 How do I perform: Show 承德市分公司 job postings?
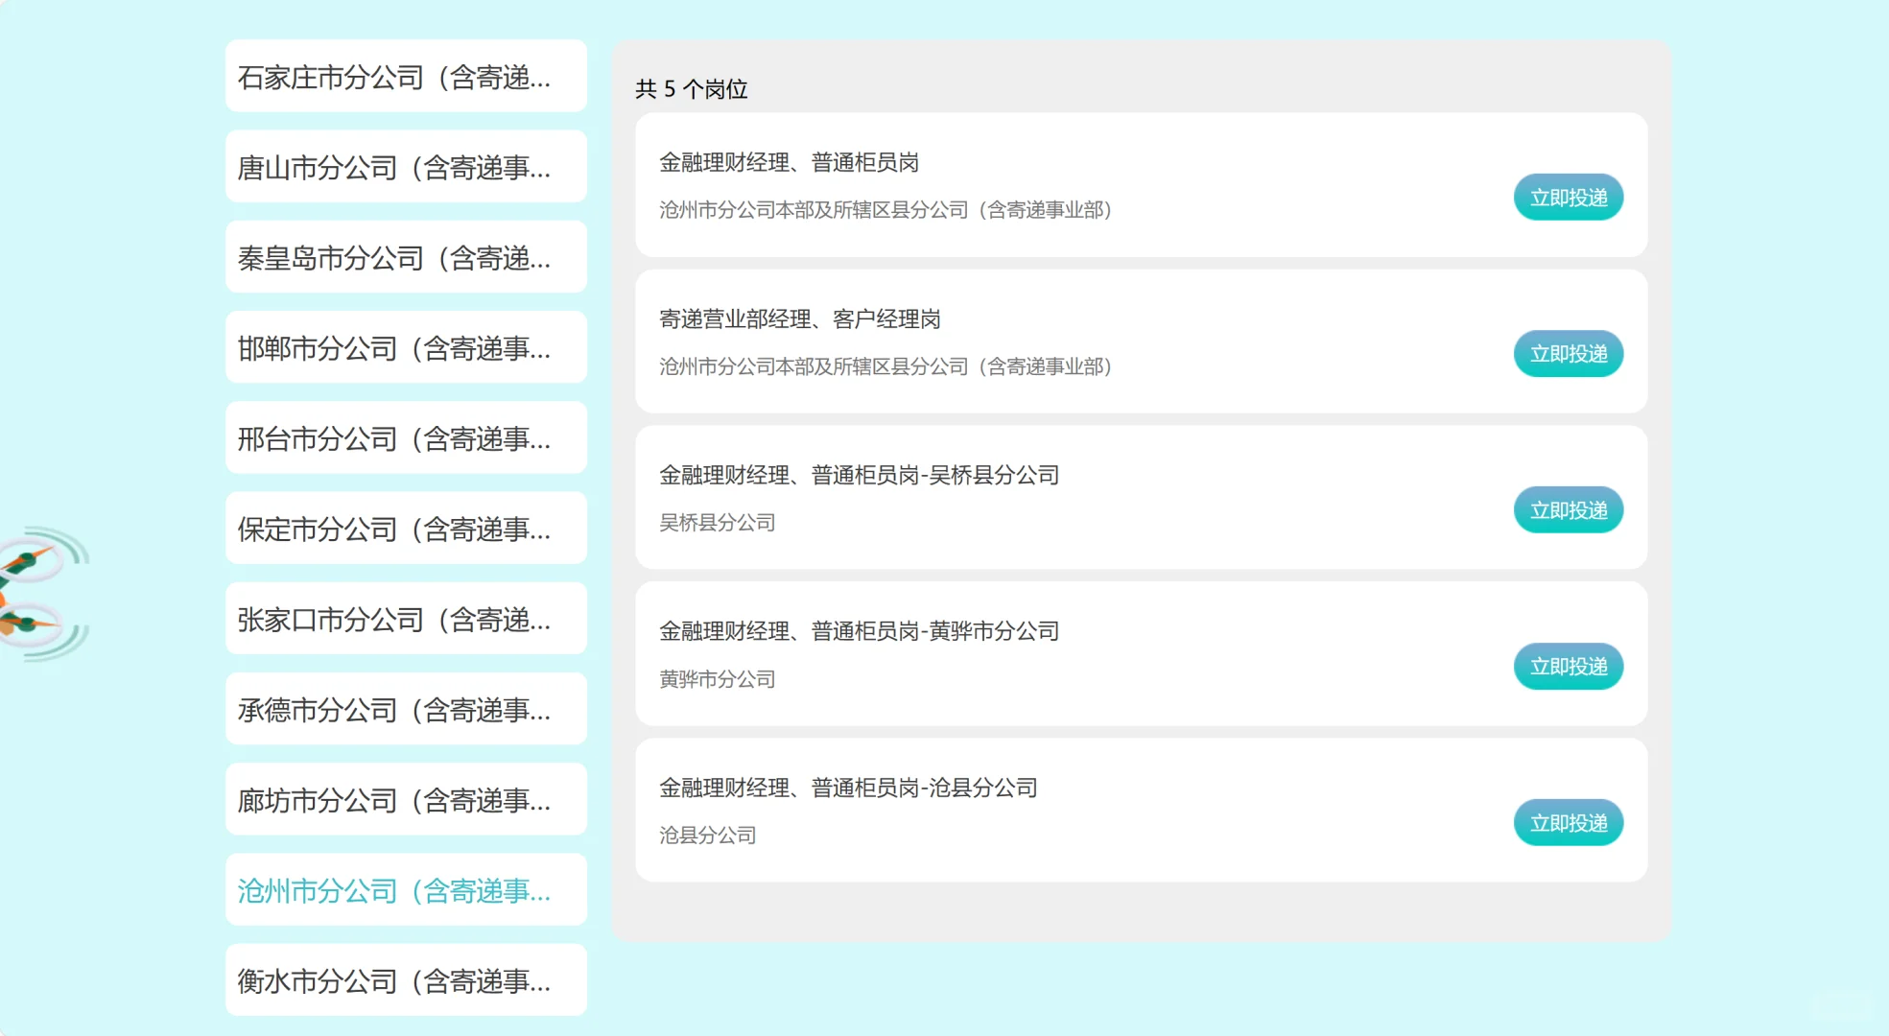click(x=405, y=708)
